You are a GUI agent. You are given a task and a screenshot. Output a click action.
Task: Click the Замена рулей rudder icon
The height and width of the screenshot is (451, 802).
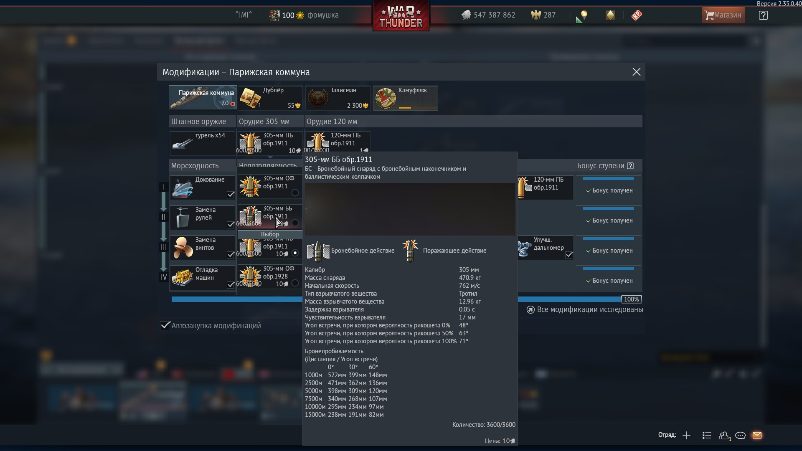pyautogui.click(x=183, y=217)
